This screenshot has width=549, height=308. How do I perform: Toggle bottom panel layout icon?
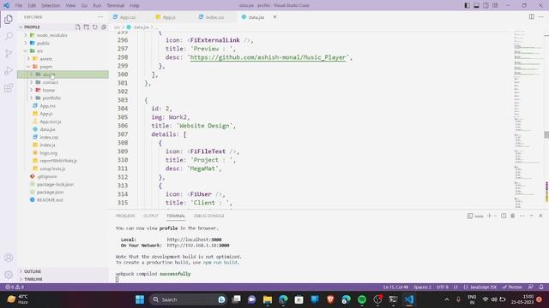(x=477, y=5)
